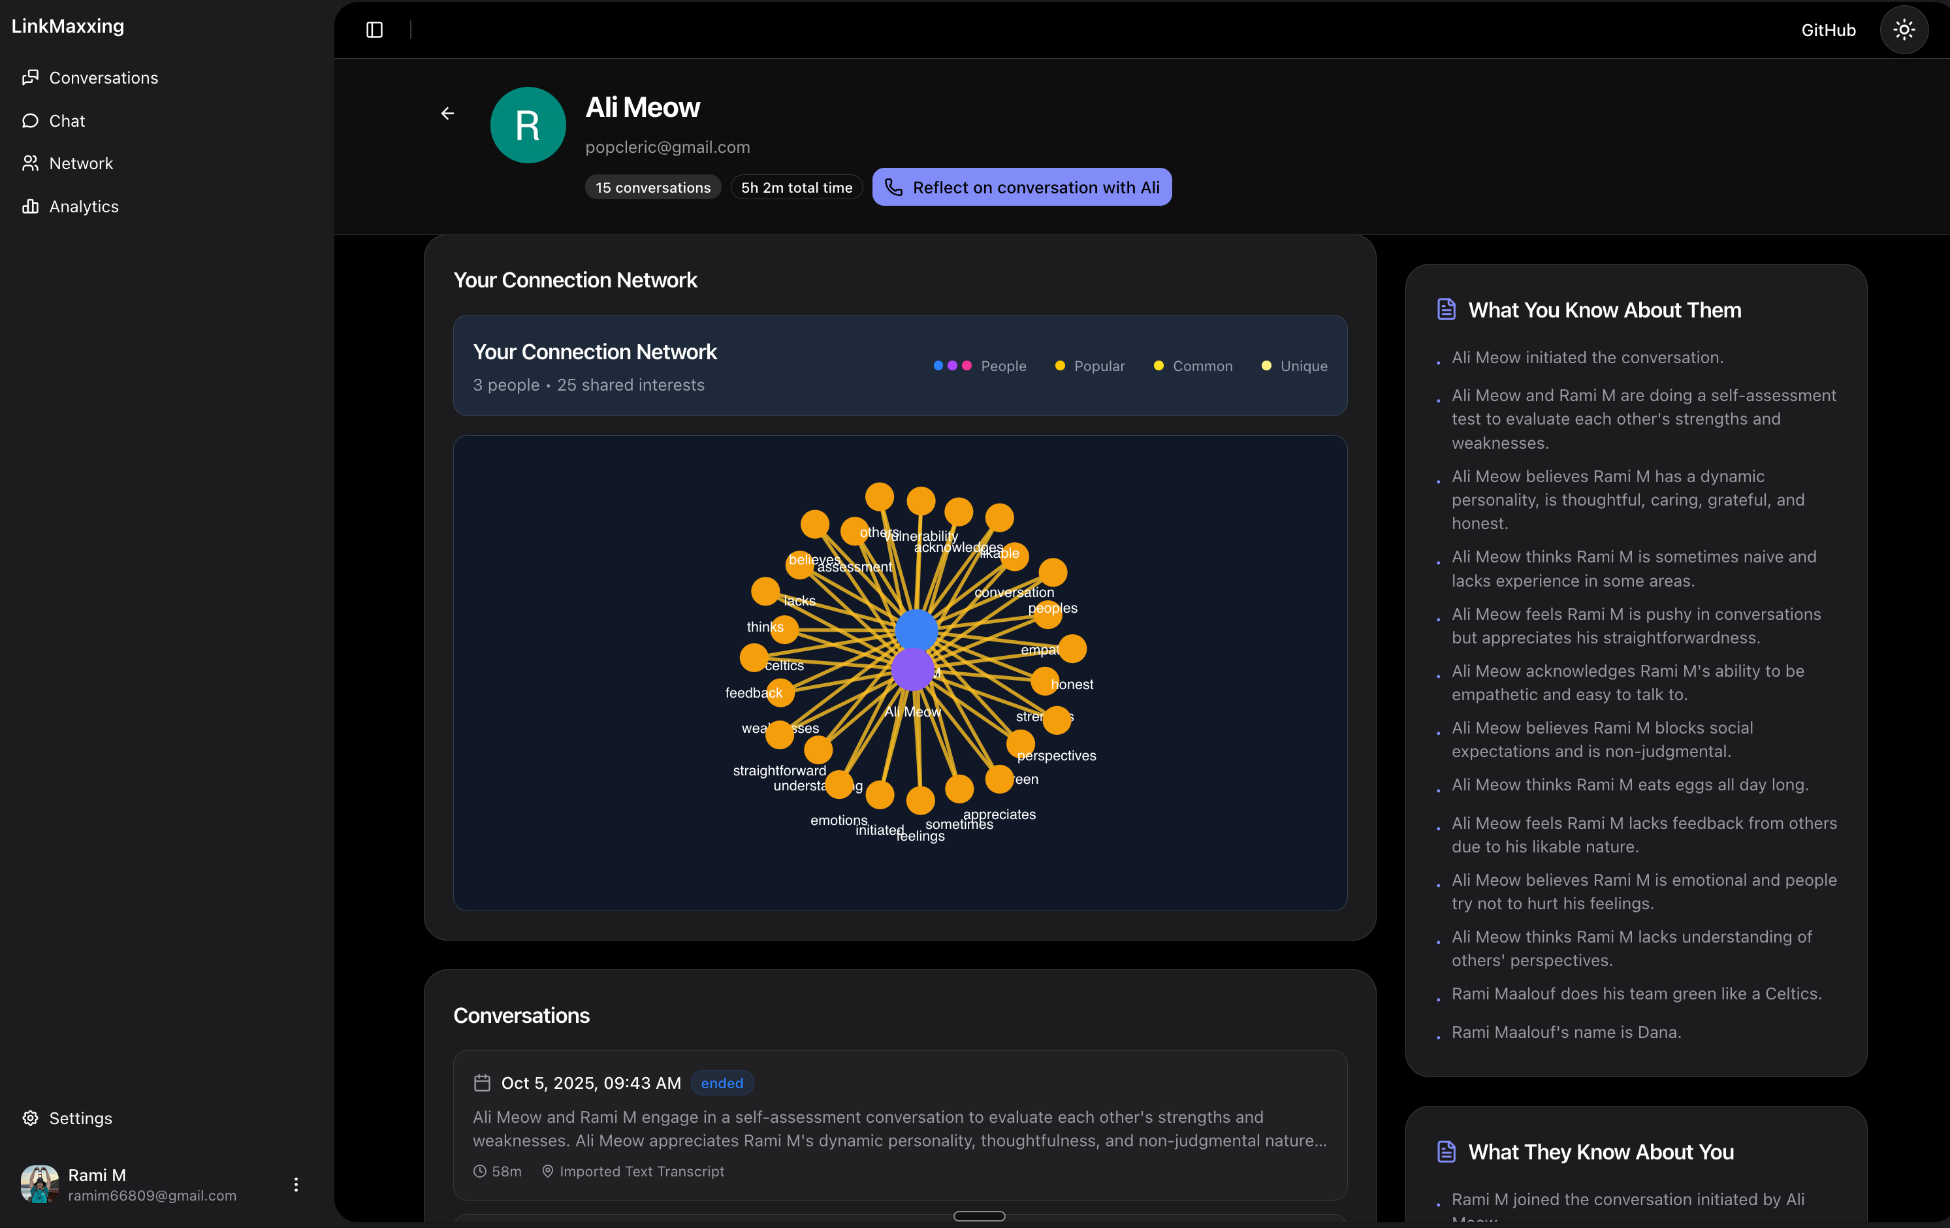Viewport: 1950px width, 1228px height.
Task: Click the blue person node in graph
Action: point(916,630)
